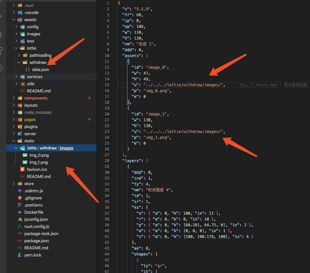The height and width of the screenshot is (273, 310).
Task: Click the utils folder icon
Action: pos(23,84)
